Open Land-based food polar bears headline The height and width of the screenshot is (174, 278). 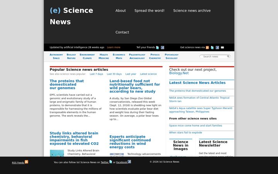point(135,86)
